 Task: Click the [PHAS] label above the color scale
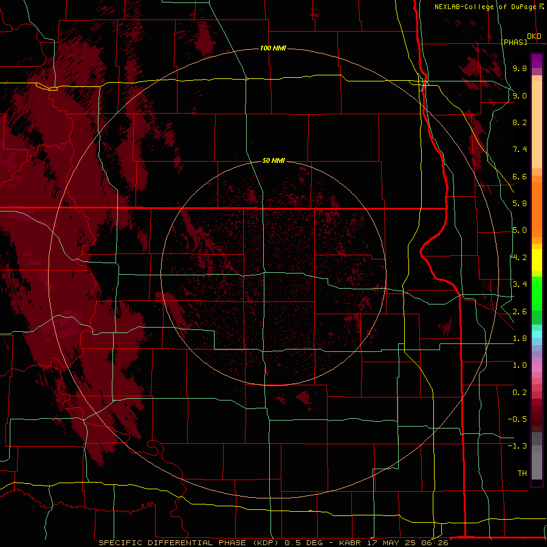tap(514, 42)
